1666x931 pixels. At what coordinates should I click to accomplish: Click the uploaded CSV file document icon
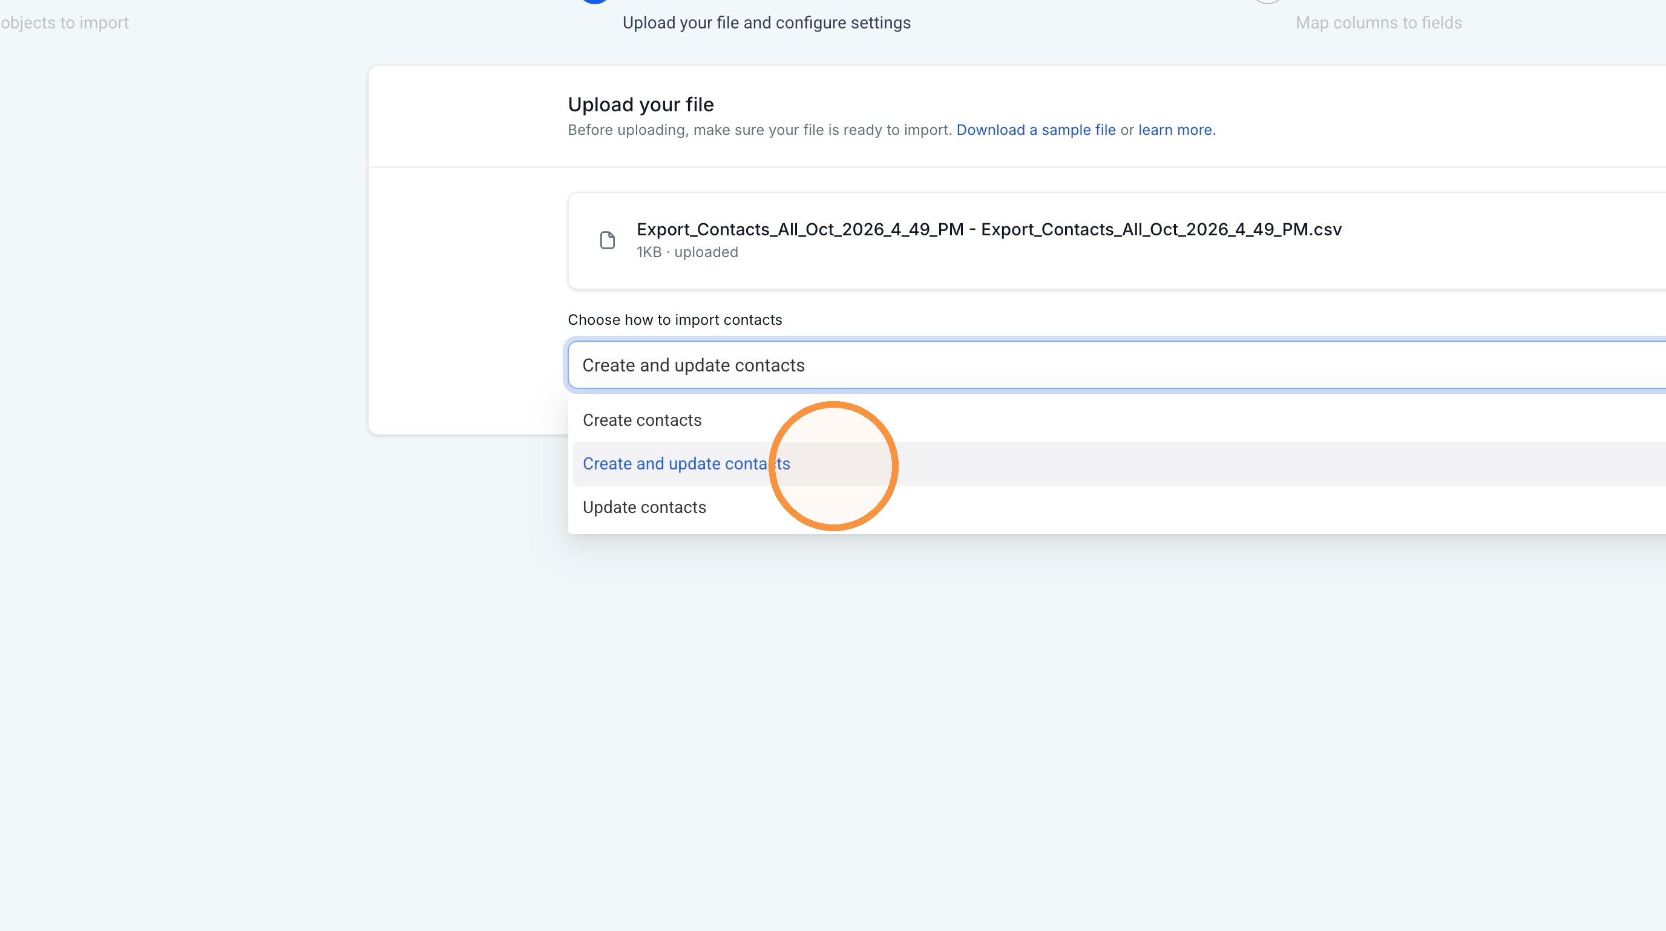608,241
